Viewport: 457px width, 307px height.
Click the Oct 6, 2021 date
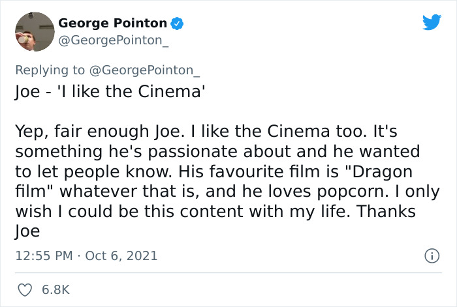(x=121, y=256)
